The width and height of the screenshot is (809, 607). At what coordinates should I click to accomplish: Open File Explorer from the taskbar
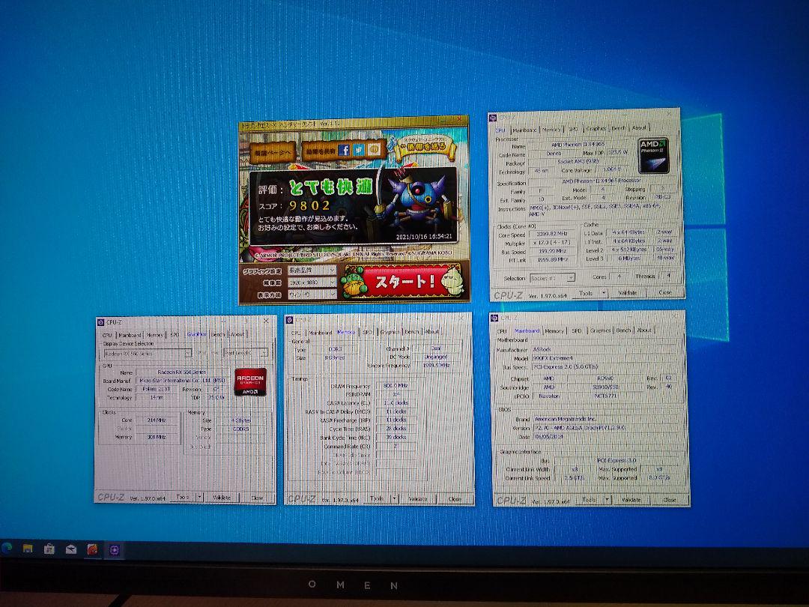point(28,549)
